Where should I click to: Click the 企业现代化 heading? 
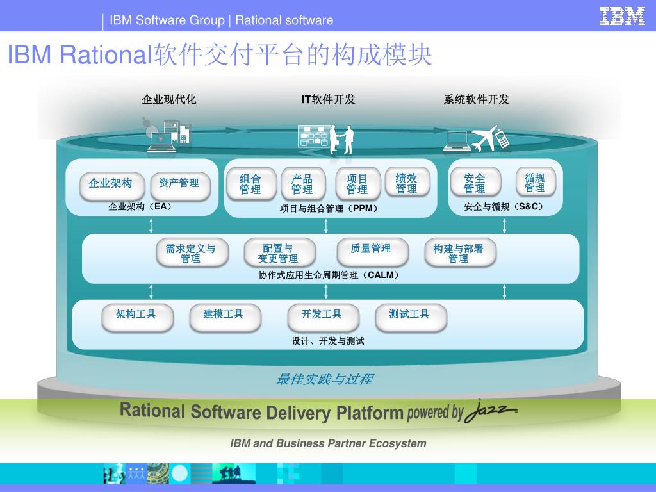point(169,99)
